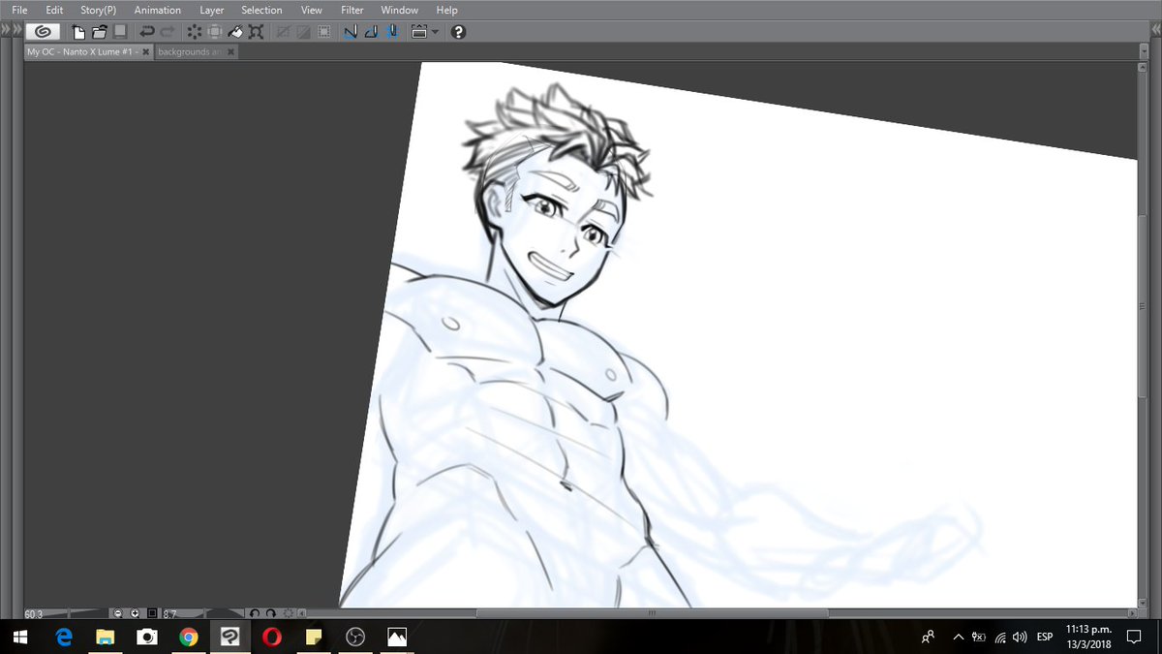This screenshot has width=1162, height=654.
Task: Redo using the toolbar arrow
Action: click(x=167, y=31)
